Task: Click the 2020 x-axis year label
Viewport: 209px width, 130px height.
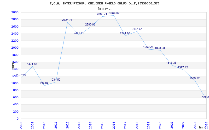Action: [x=160, y=125]
